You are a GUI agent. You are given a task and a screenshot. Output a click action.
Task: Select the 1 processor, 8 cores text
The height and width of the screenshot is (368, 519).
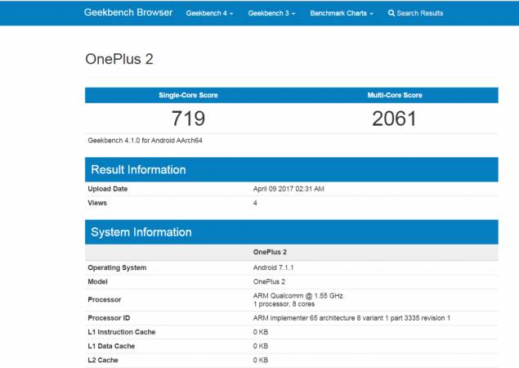click(x=284, y=304)
